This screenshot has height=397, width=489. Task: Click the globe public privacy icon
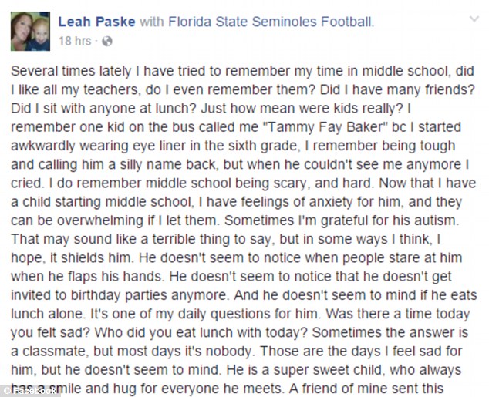tap(107, 41)
